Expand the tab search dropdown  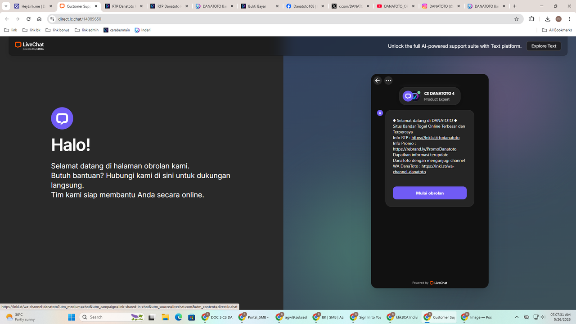coord(6,6)
